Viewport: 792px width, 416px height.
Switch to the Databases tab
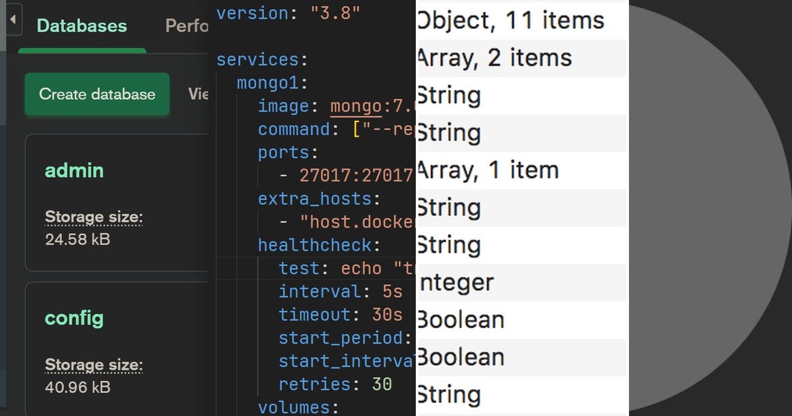(81, 26)
